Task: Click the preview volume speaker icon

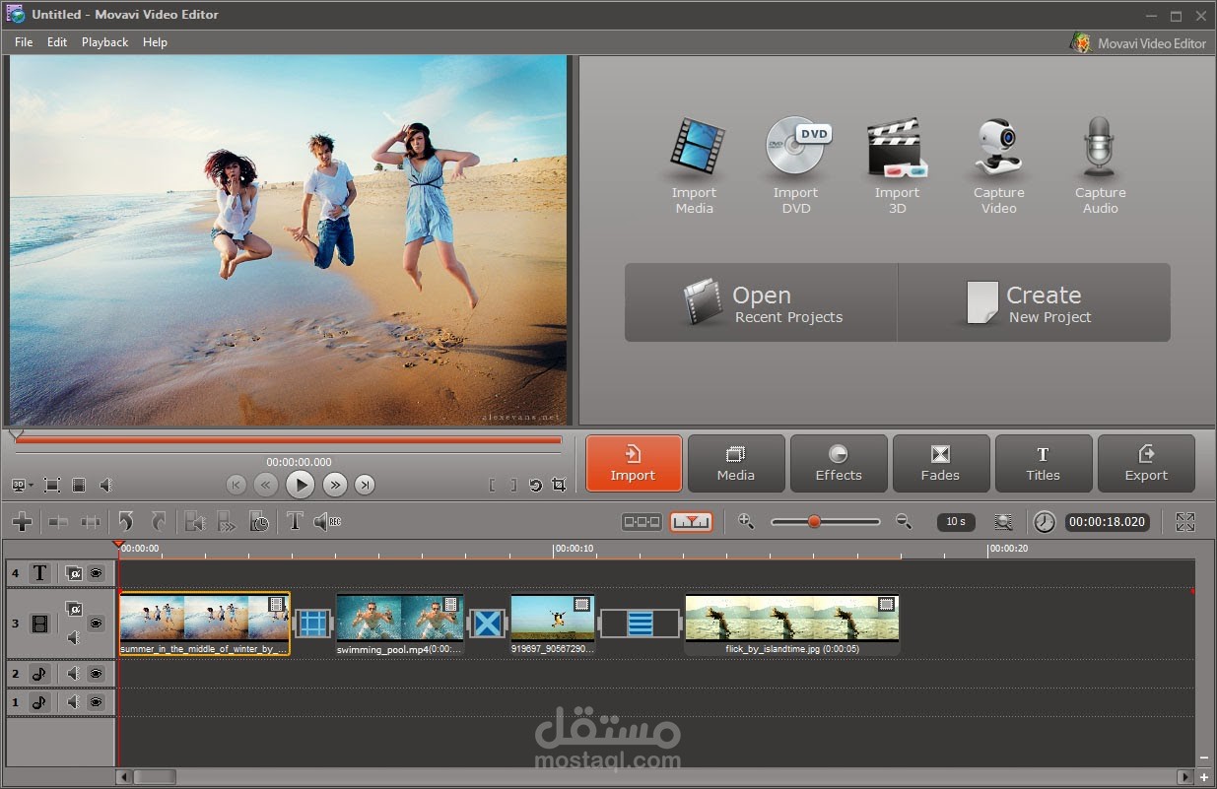Action: (x=106, y=485)
